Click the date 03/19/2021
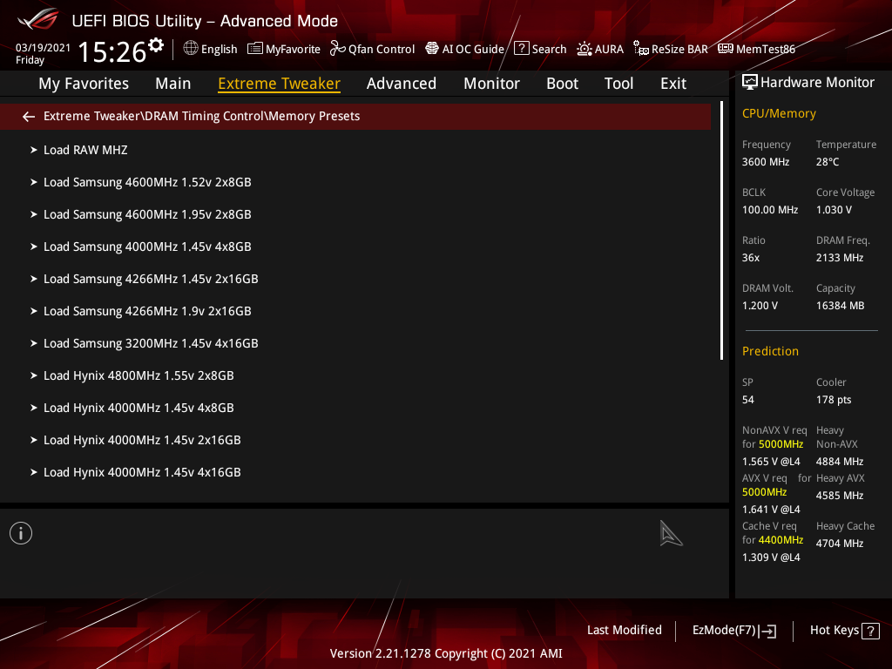 click(x=44, y=48)
